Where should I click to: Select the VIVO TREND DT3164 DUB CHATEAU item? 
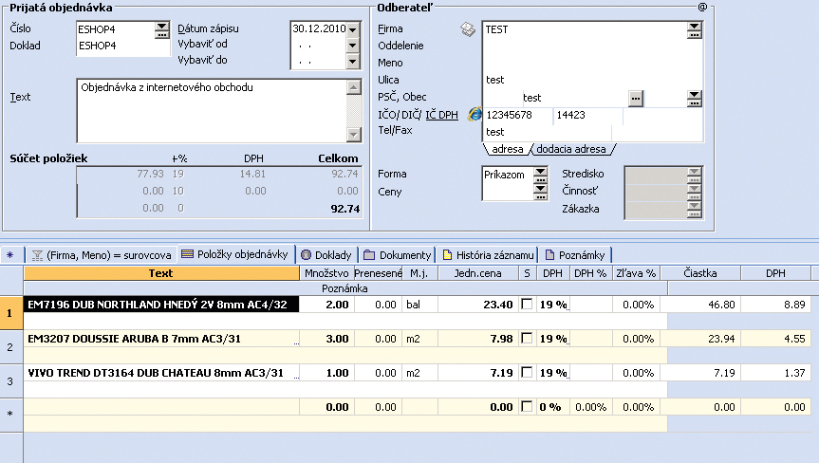tap(161, 373)
